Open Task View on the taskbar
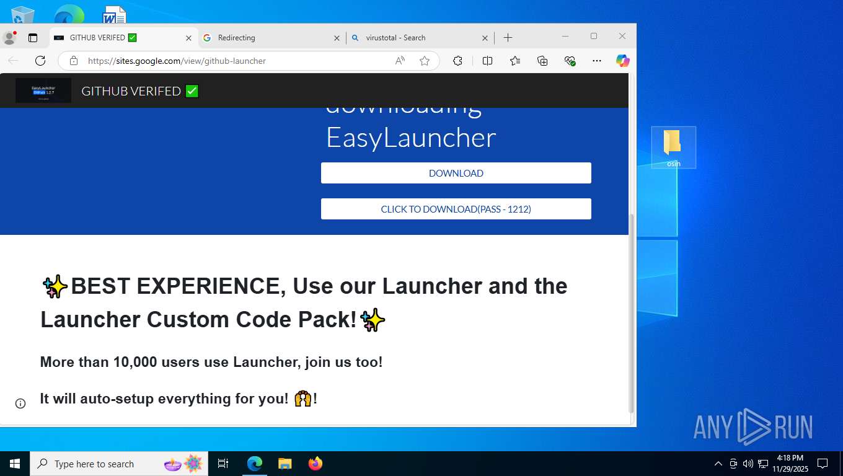 pos(223,464)
